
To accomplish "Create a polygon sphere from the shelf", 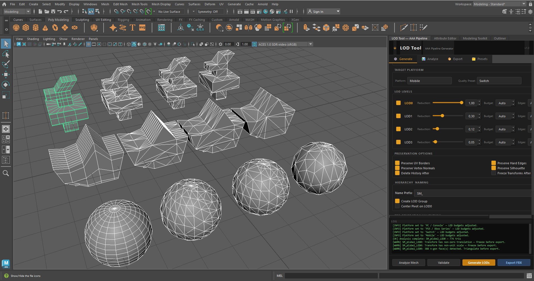I will pyautogui.click(x=16, y=28).
